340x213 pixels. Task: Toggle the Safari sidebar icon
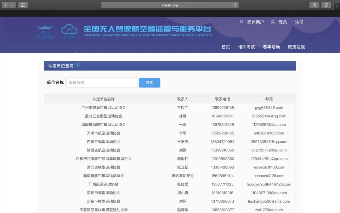[23, 5]
